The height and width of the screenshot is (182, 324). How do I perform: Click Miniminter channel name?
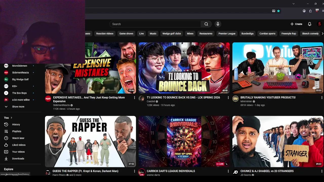click(246, 101)
